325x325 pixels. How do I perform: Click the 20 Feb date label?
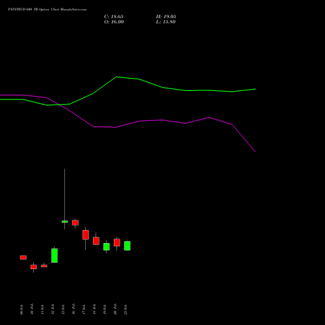tap(115, 309)
